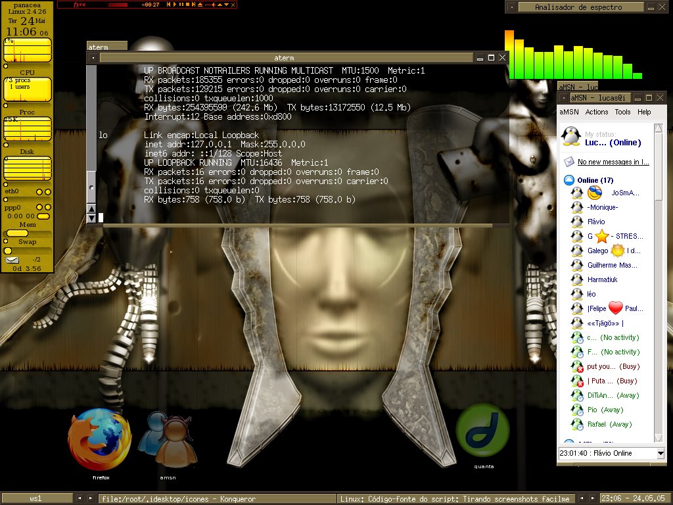Click the eject icon in fyre player

[x=200, y=5]
